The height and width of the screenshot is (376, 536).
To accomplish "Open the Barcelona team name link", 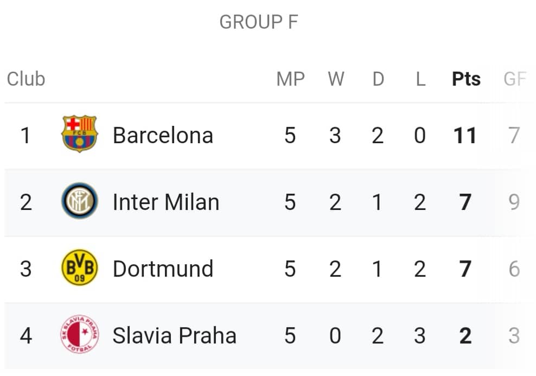I will (x=163, y=135).
